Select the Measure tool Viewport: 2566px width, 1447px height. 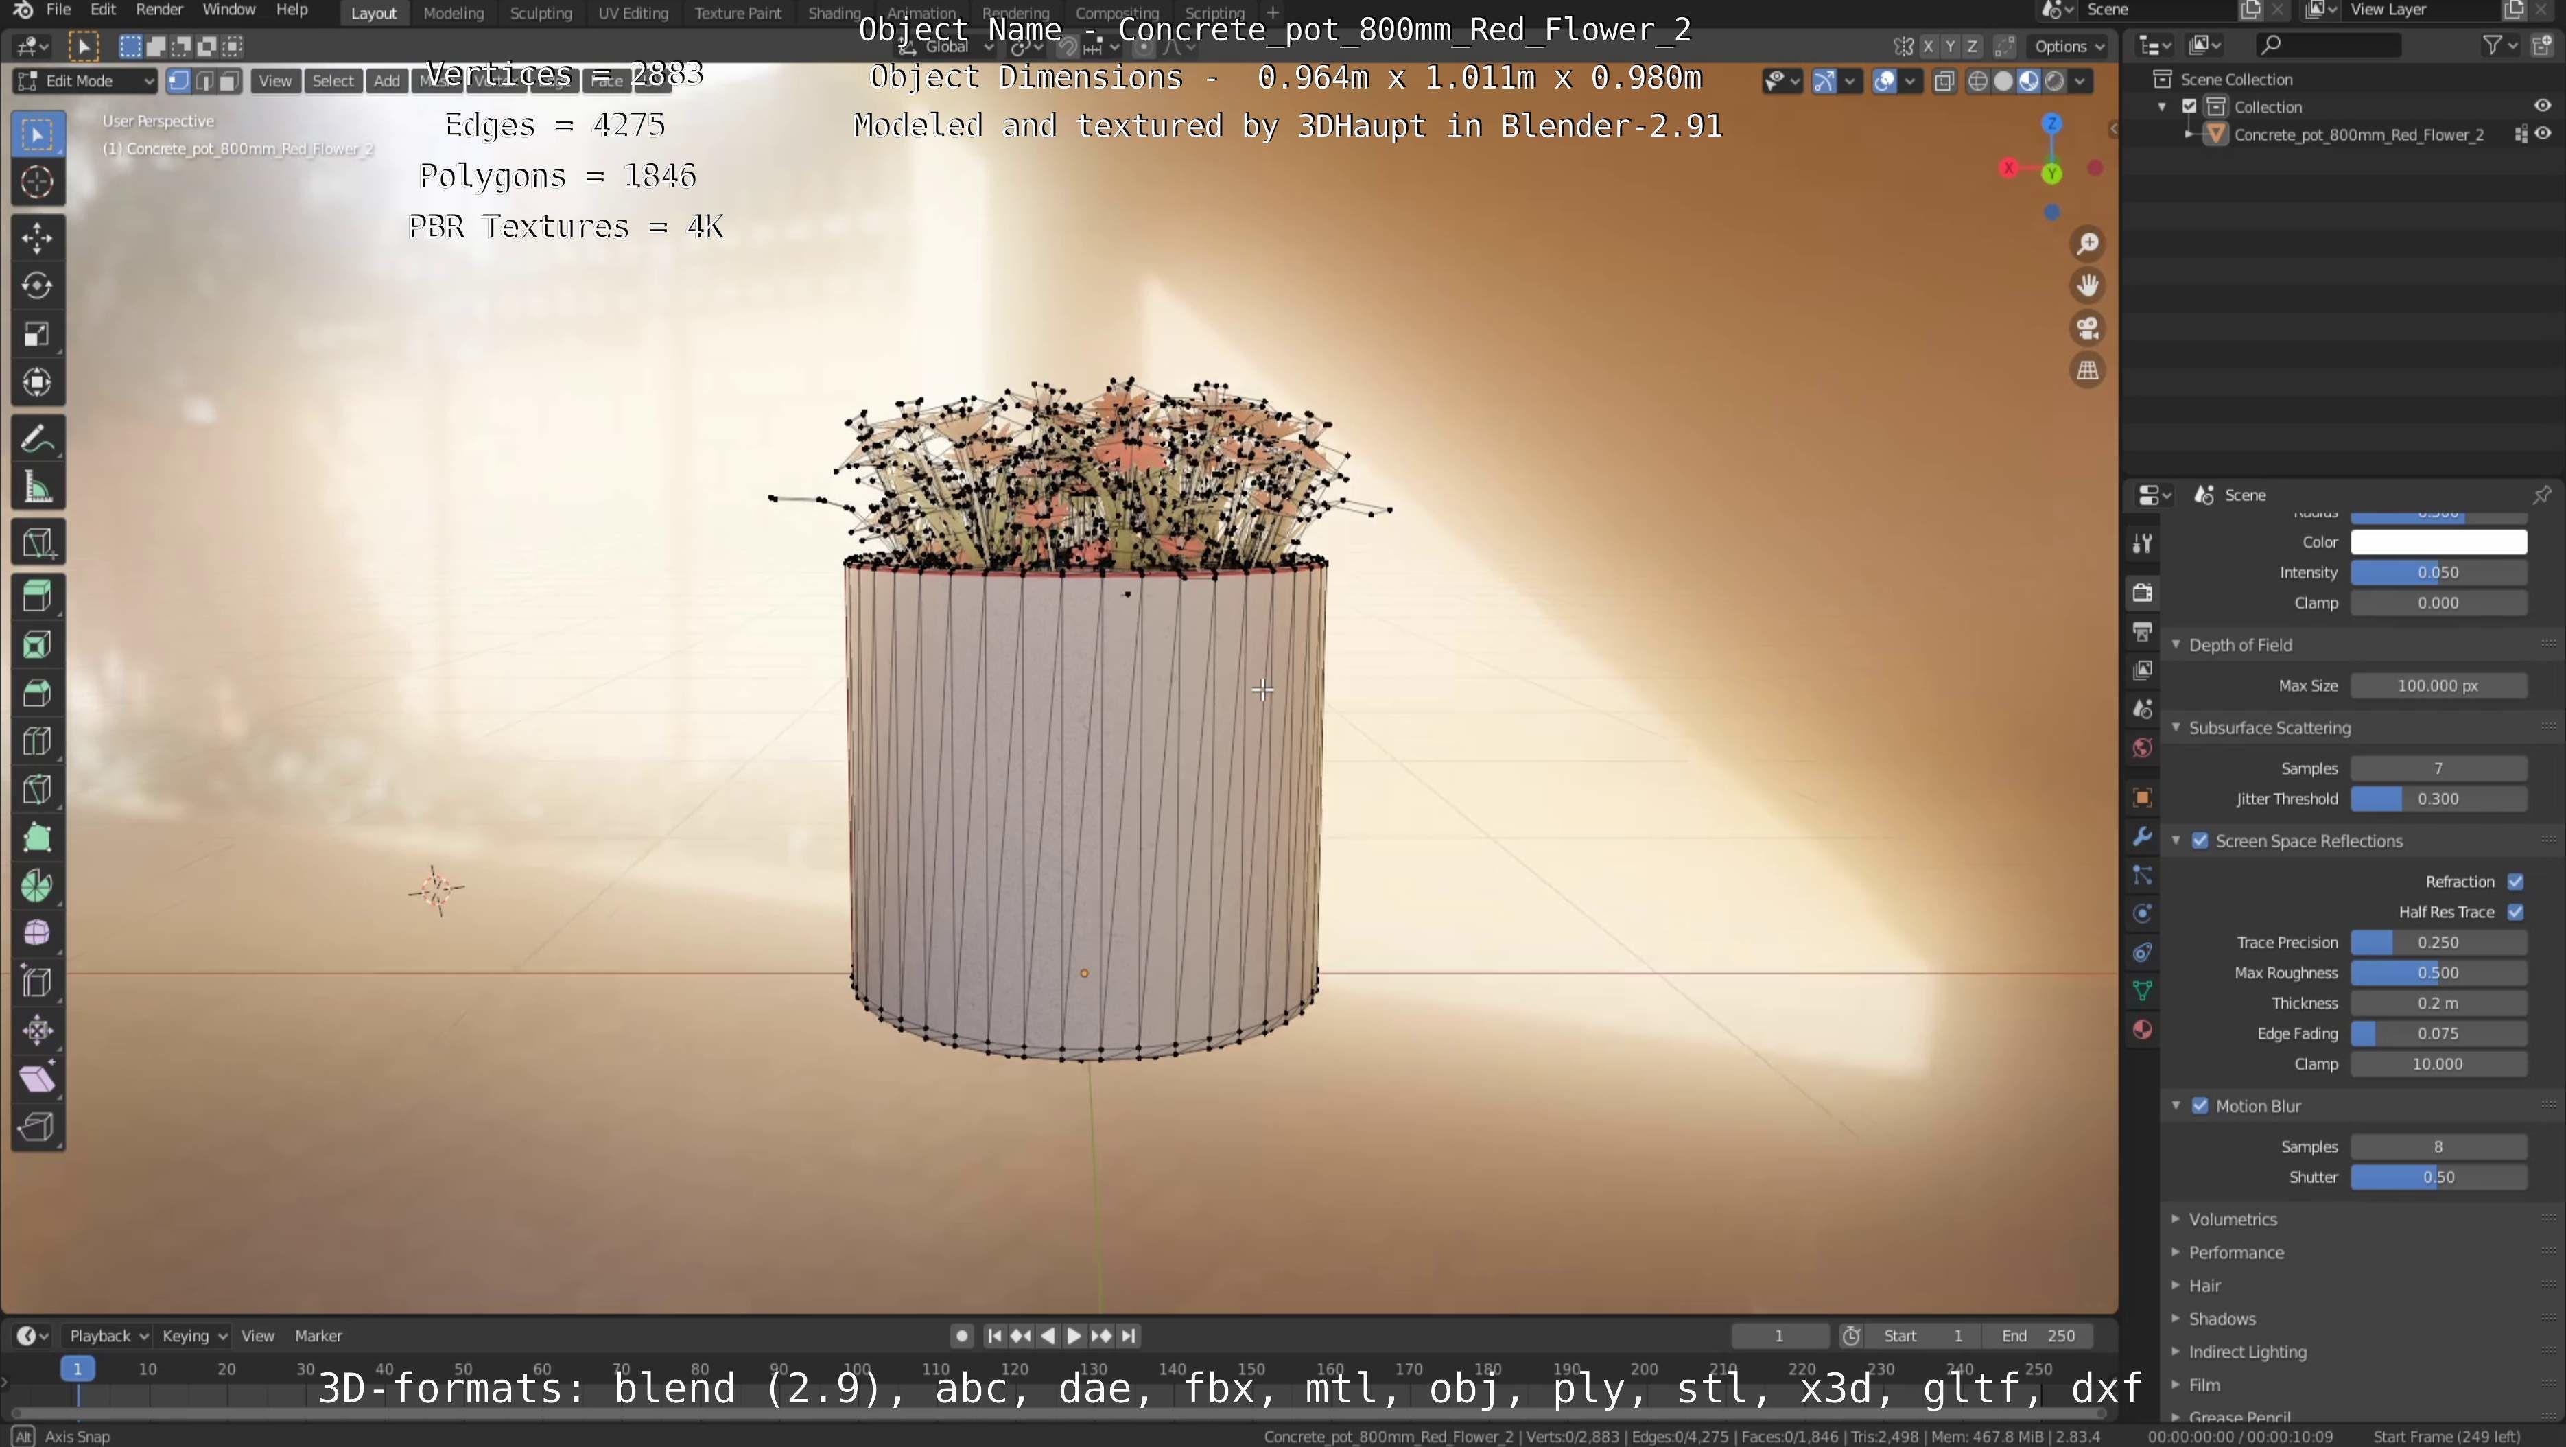[x=38, y=488]
